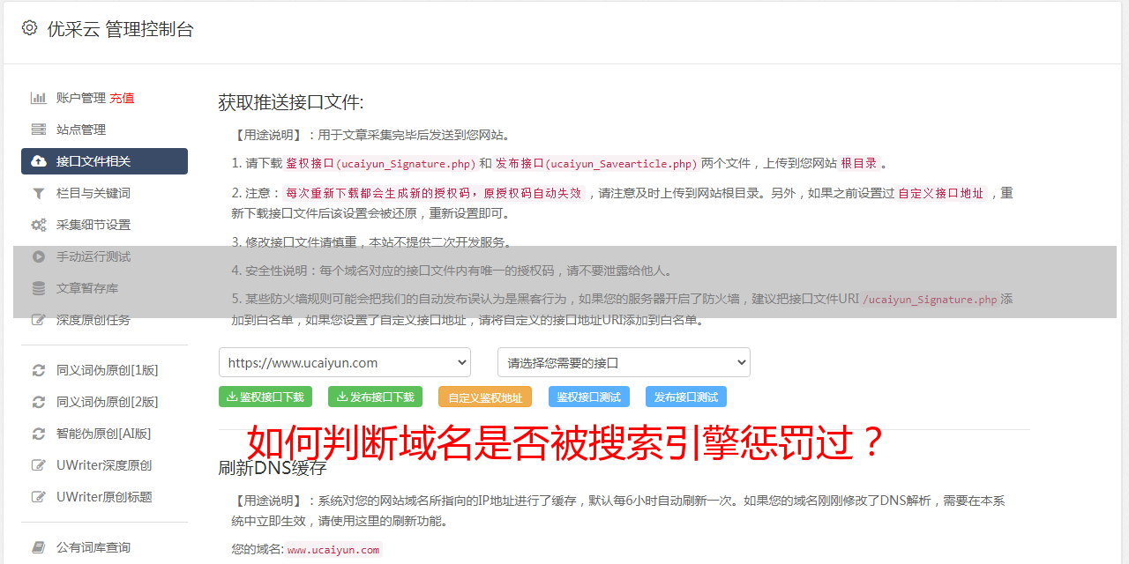This screenshot has height=564, width=1129.
Task: Click the filter icon for 栏目与关键词
Action: (39, 193)
